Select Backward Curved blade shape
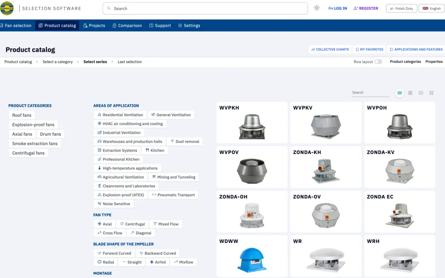Image resolution: width=445 pixels, height=278 pixels. (158, 253)
